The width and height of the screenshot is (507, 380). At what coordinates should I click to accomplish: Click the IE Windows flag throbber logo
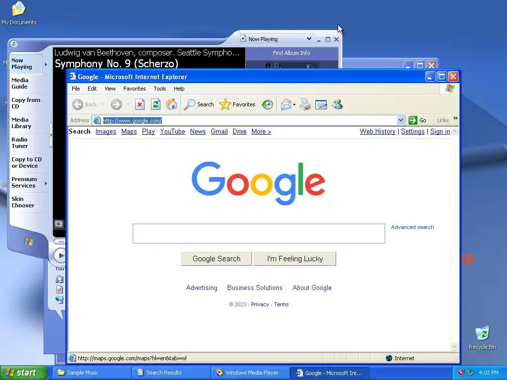coord(450,88)
